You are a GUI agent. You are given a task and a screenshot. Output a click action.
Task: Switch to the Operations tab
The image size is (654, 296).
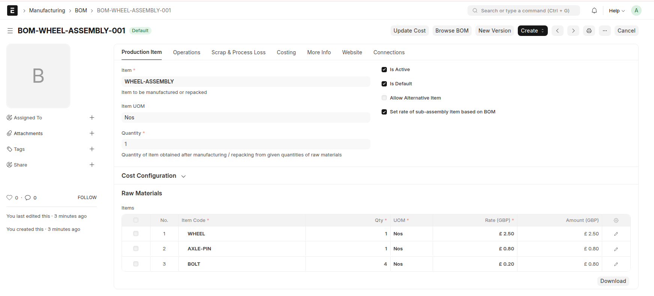tap(186, 52)
